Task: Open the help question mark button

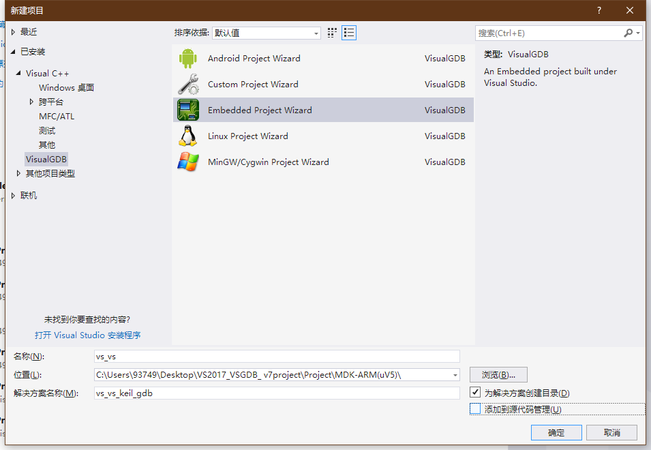Action: (599, 10)
